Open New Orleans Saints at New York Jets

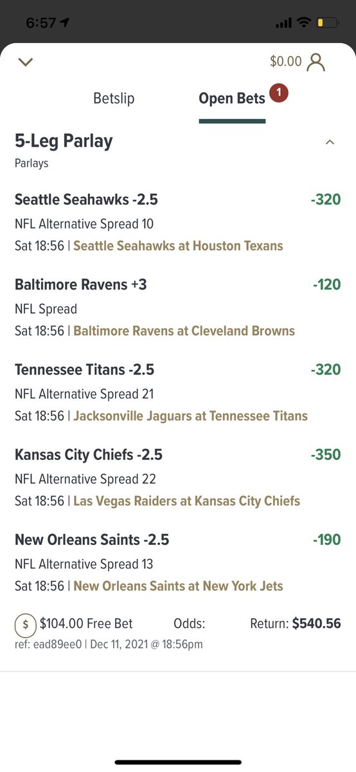pos(178,586)
